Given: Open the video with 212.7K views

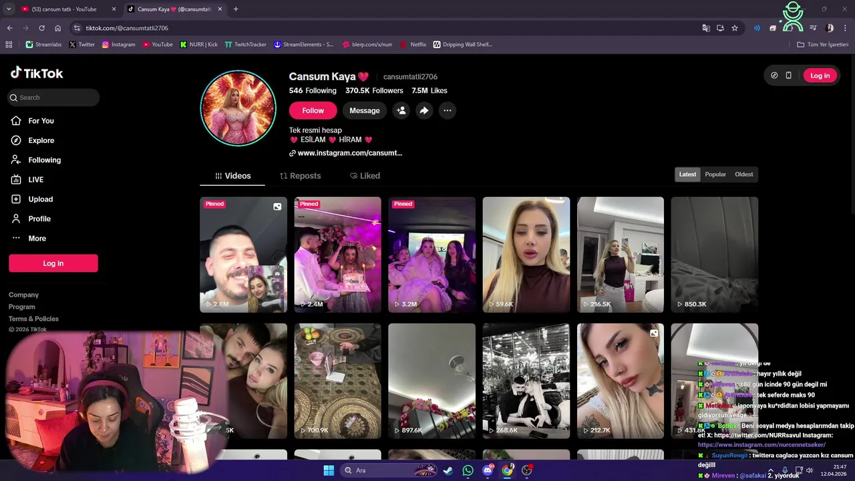Looking at the screenshot, I should [621, 381].
